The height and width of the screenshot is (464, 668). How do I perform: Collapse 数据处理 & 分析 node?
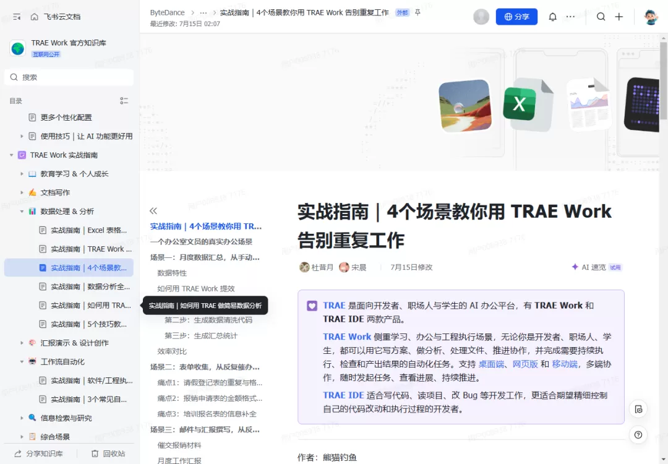coord(22,212)
